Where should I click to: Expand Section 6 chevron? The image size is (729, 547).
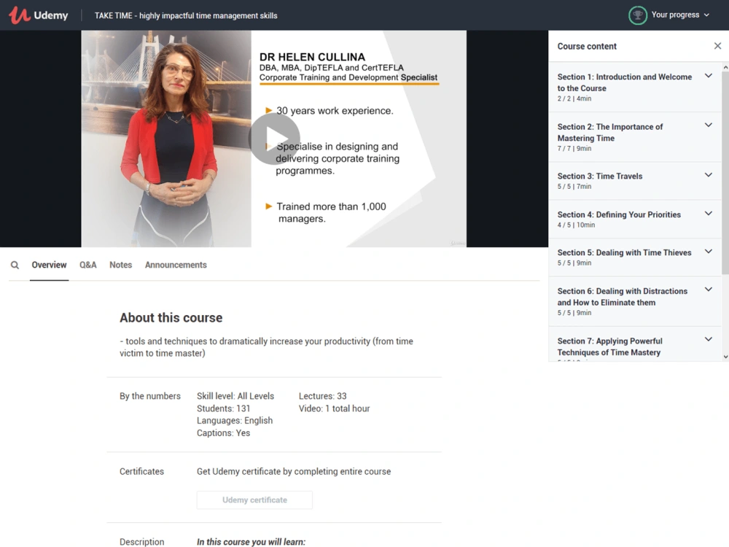[x=708, y=290]
